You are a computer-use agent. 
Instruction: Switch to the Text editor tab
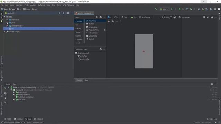(87, 80)
